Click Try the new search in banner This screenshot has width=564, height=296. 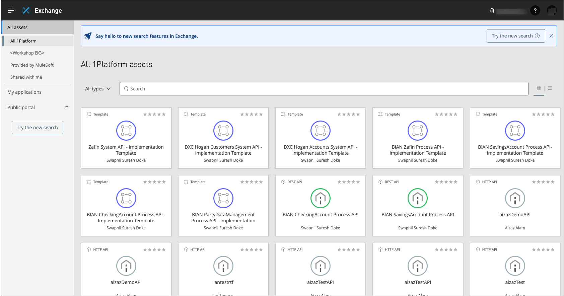click(x=516, y=36)
